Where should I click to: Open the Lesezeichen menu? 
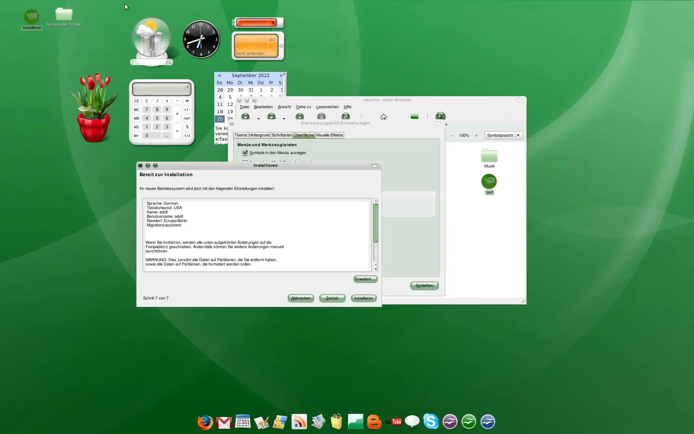pyautogui.click(x=327, y=107)
